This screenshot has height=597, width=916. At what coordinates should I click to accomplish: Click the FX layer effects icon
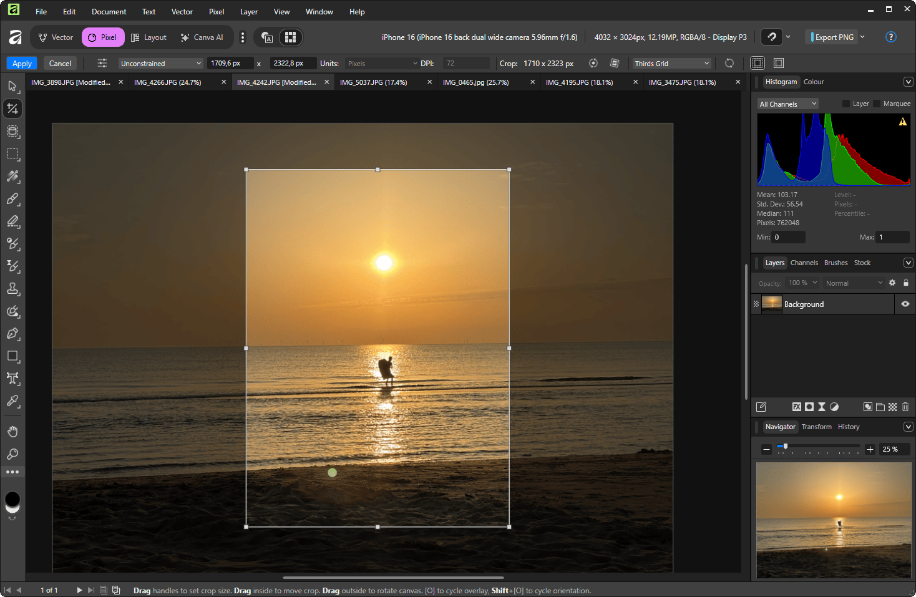point(797,407)
